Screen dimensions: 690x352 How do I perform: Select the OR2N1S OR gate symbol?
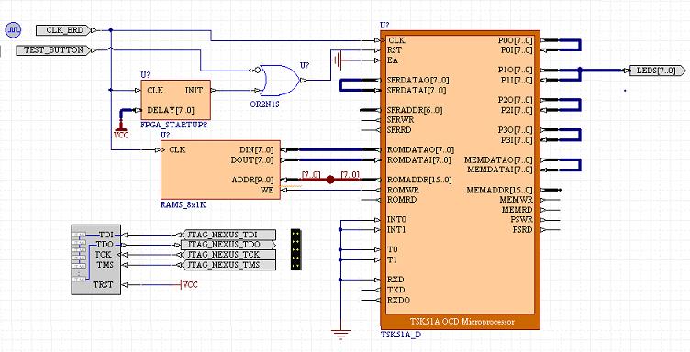279,81
